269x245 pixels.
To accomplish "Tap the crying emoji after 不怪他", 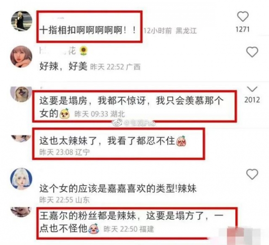I will 94,228.
